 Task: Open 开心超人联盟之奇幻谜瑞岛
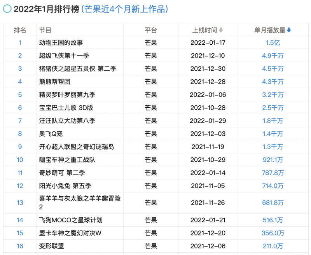coord(77,147)
